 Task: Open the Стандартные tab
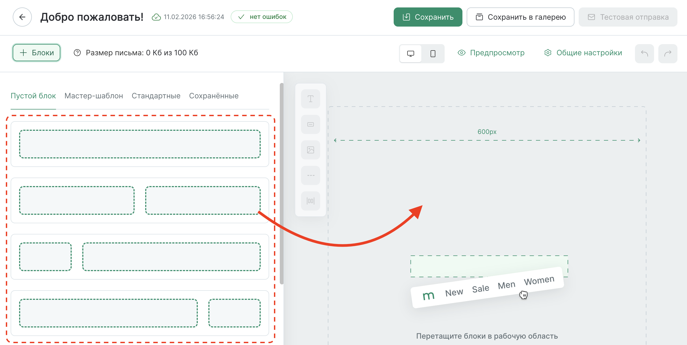pyautogui.click(x=156, y=96)
